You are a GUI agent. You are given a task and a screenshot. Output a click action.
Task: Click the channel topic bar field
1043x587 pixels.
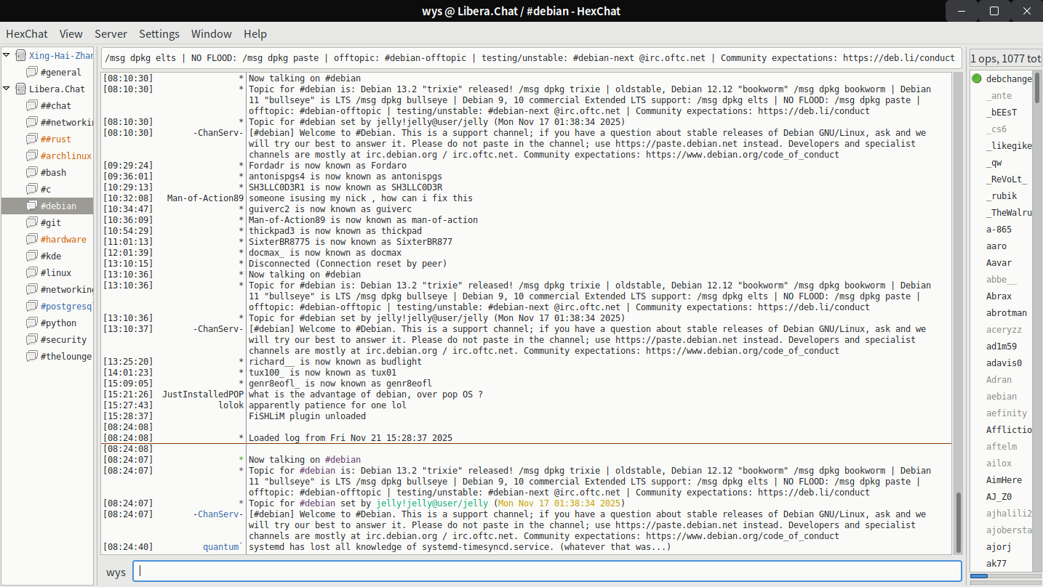pyautogui.click(x=531, y=58)
